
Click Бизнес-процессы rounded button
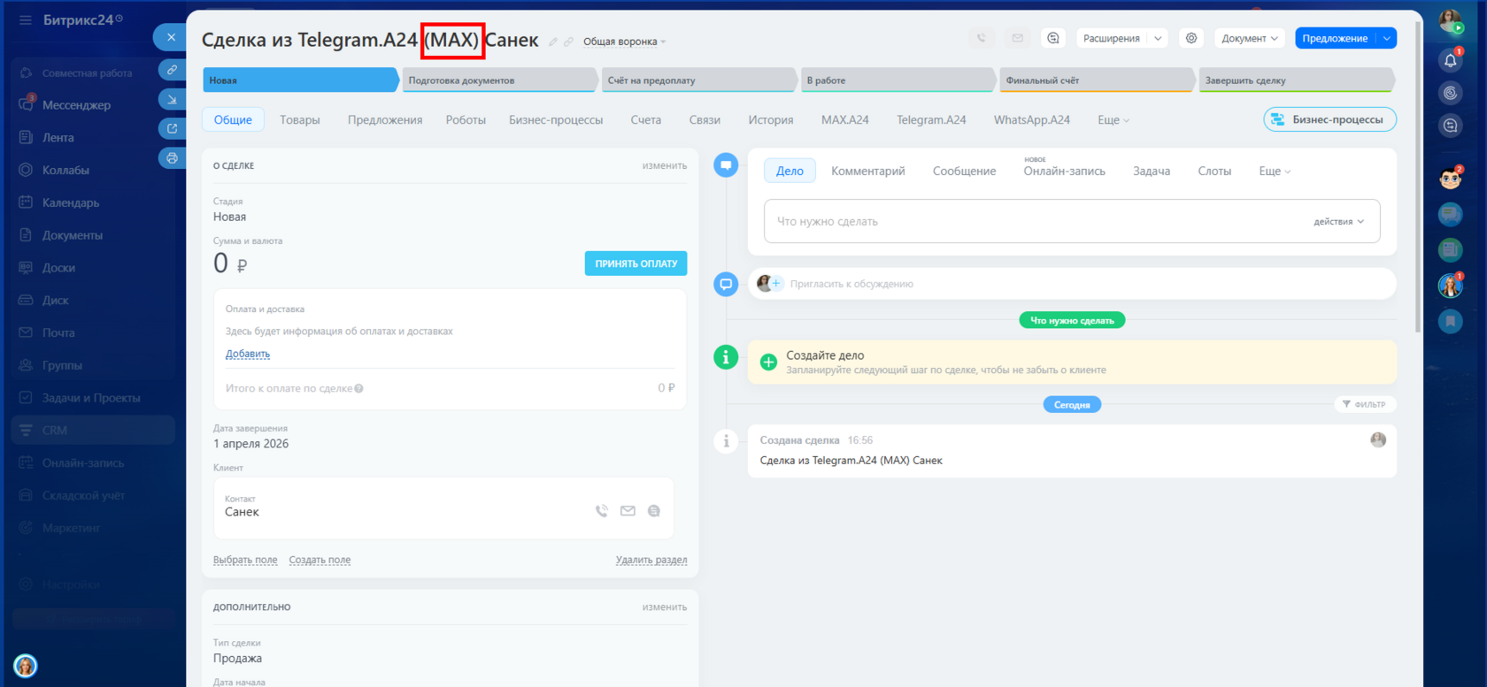coord(1329,119)
